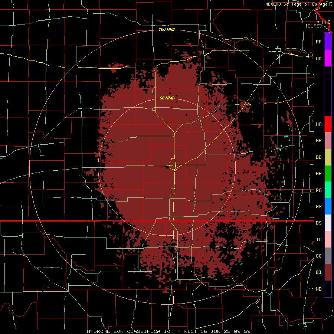
Task: Click the HA legend label
Action: point(319,124)
